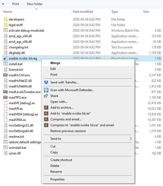Select the madHcCtrl.exe application icon
163x186 pixels.
[6, 75]
